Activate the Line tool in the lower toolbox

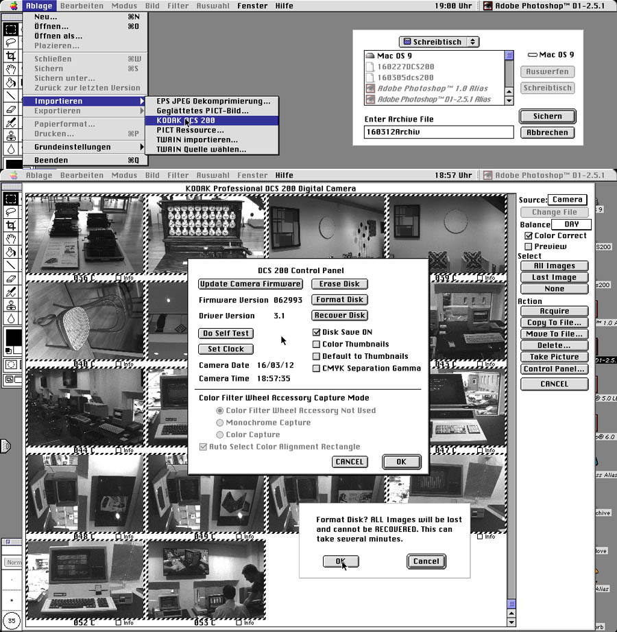click(11, 265)
